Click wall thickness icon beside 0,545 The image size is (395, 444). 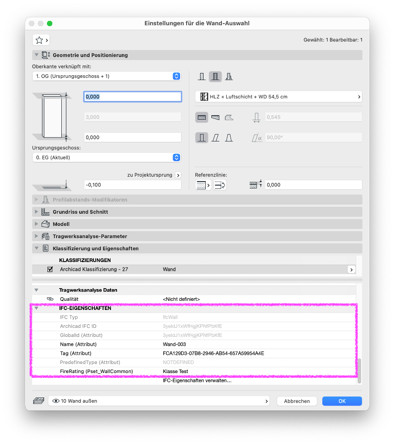[x=256, y=117]
